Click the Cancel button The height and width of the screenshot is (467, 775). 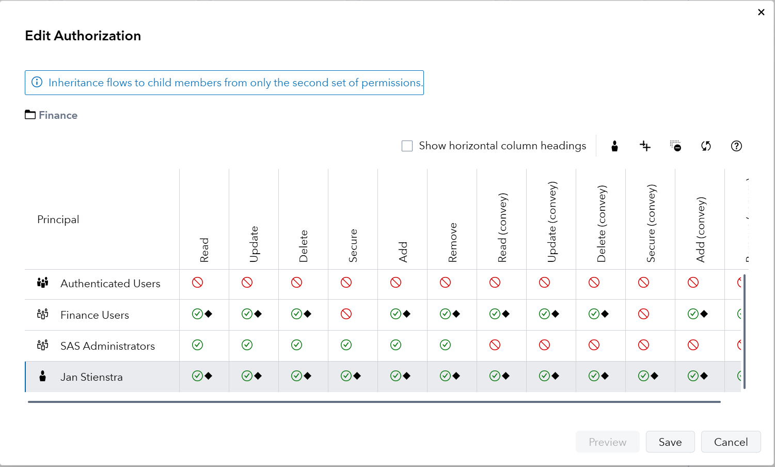[x=731, y=442]
